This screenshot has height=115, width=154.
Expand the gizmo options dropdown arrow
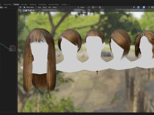pyautogui.click(x=141, y=7)
